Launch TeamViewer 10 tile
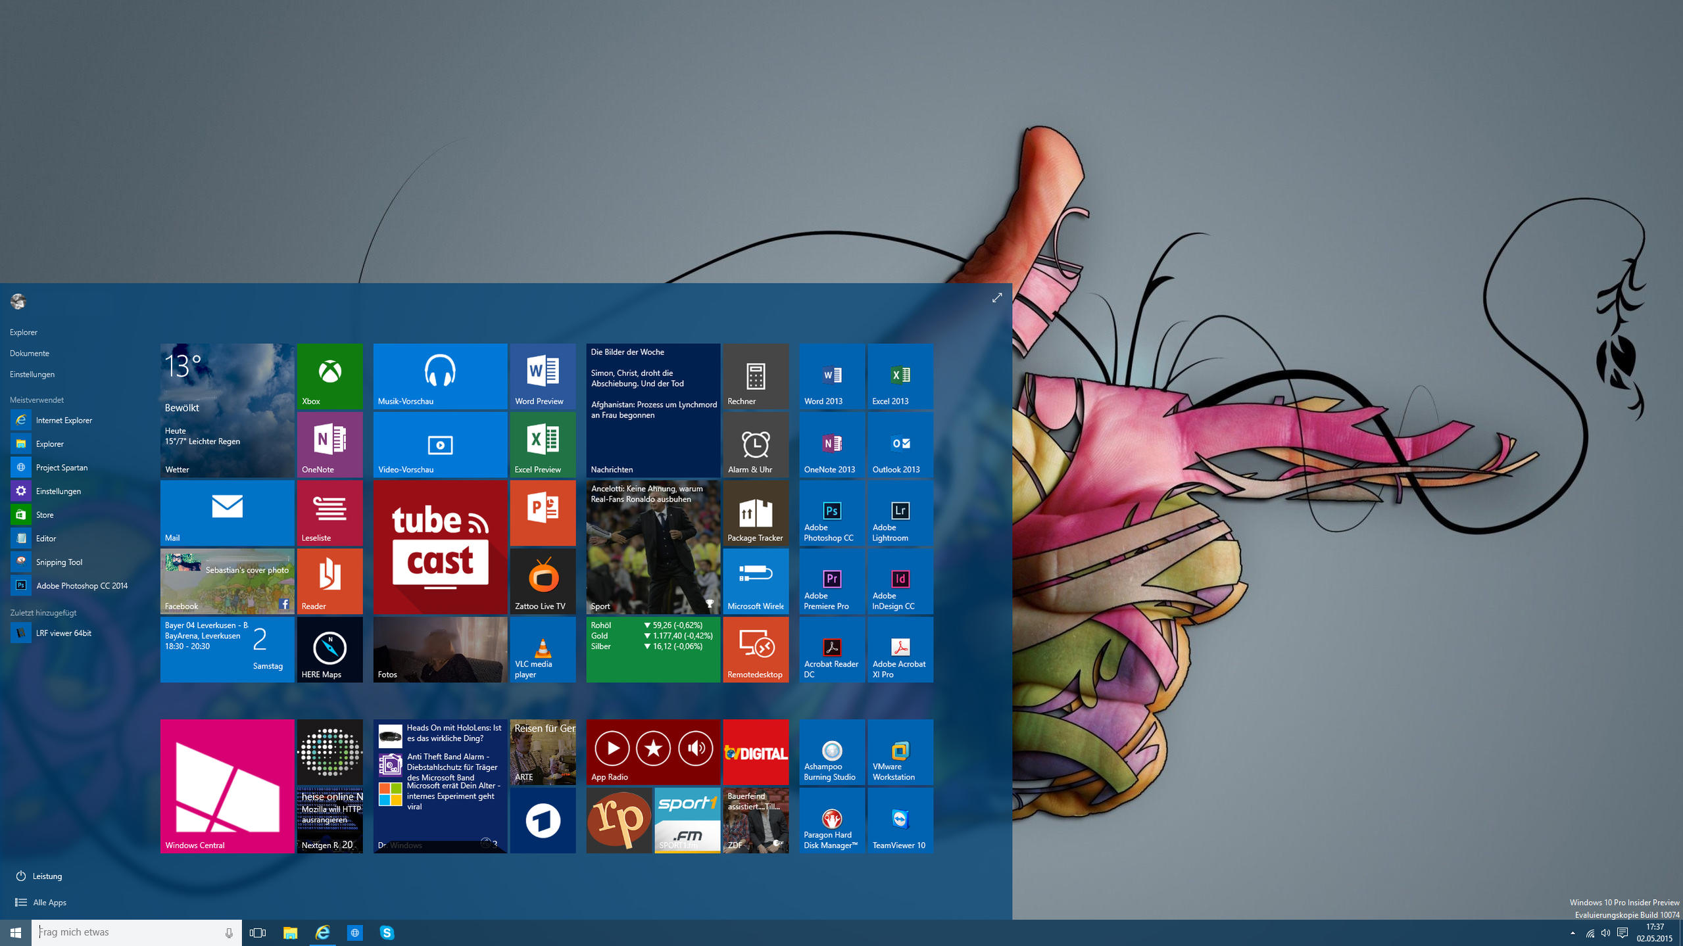 tap(900, 820)
